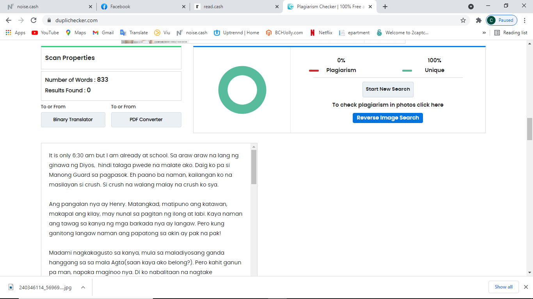Expand options for downloaded 240346114 jpg file
Image resolution: width=533 pixels, height=299 pixels.
[83, 287]
